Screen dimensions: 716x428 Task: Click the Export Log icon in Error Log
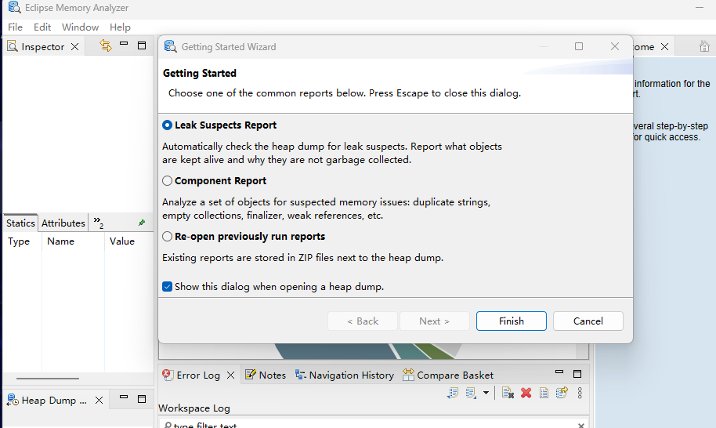[x=453, y=393]
